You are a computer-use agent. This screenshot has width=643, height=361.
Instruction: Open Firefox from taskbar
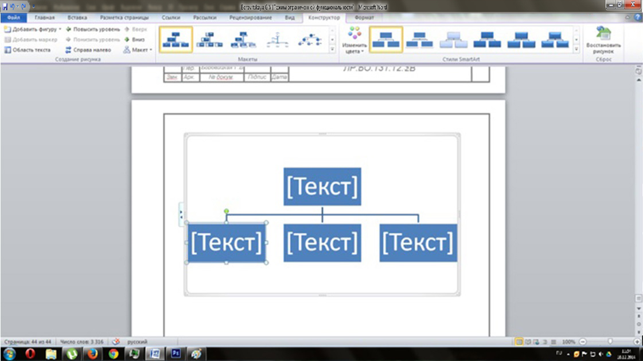(x=93, y=354)
